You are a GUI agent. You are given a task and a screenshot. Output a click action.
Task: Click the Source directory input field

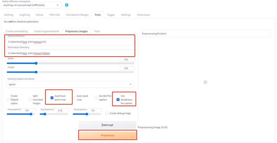70,42
